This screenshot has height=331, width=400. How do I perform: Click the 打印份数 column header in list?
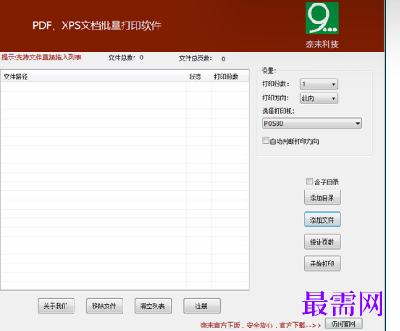[229, 77]
